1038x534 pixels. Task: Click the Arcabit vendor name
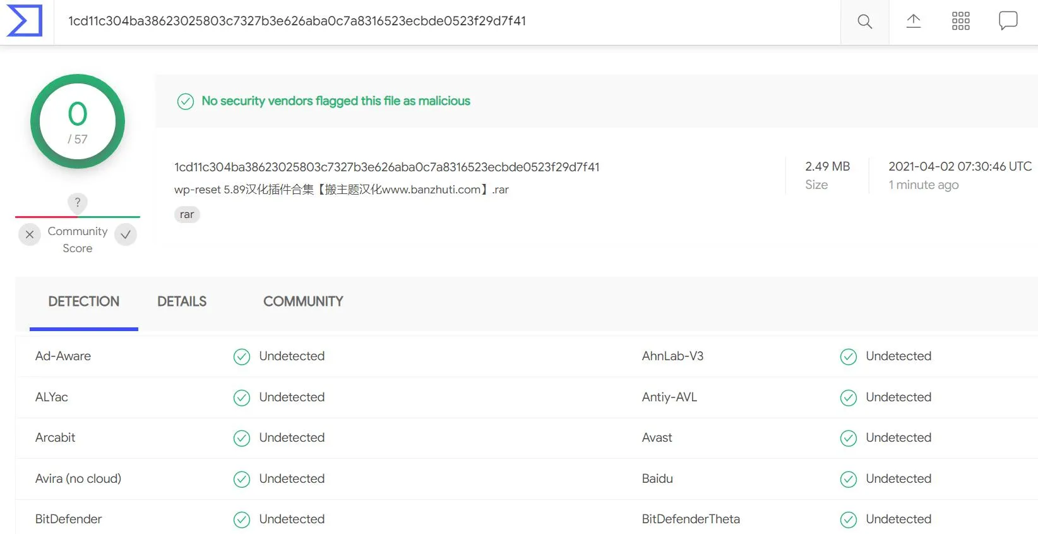pyautogui.click(x=56, y=437)
